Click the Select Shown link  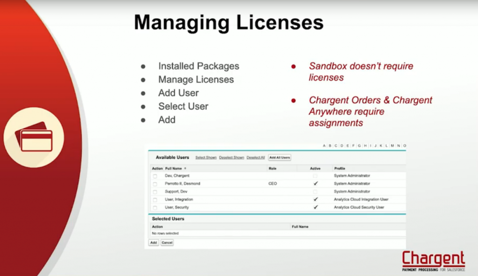tap(206, 158)
